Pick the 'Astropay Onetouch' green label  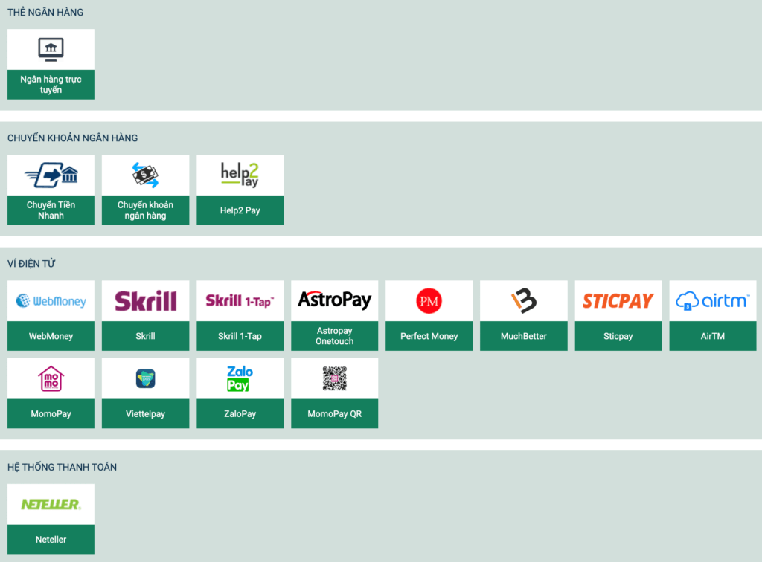pyautogui.click(x=335, y=336)
